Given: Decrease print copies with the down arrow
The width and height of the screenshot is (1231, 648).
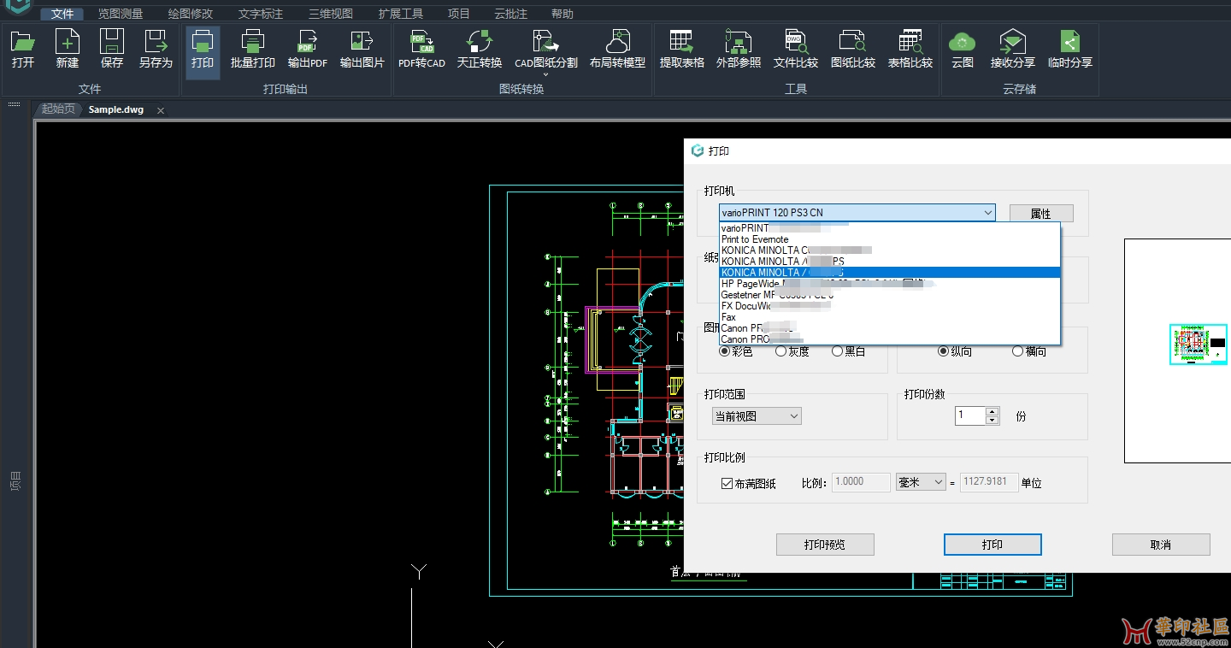Looking at the screenshot, I should pos(992,421).
